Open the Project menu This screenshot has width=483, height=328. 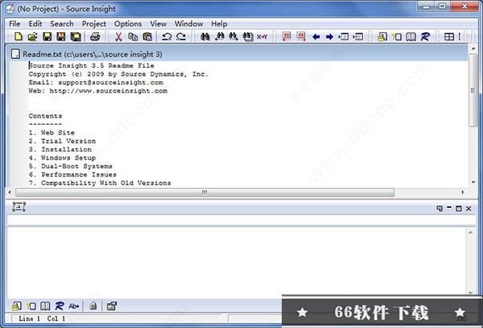coord(94,23)
